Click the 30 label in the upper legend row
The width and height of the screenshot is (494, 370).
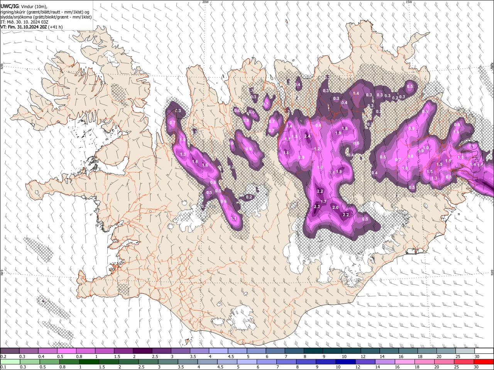477,357
